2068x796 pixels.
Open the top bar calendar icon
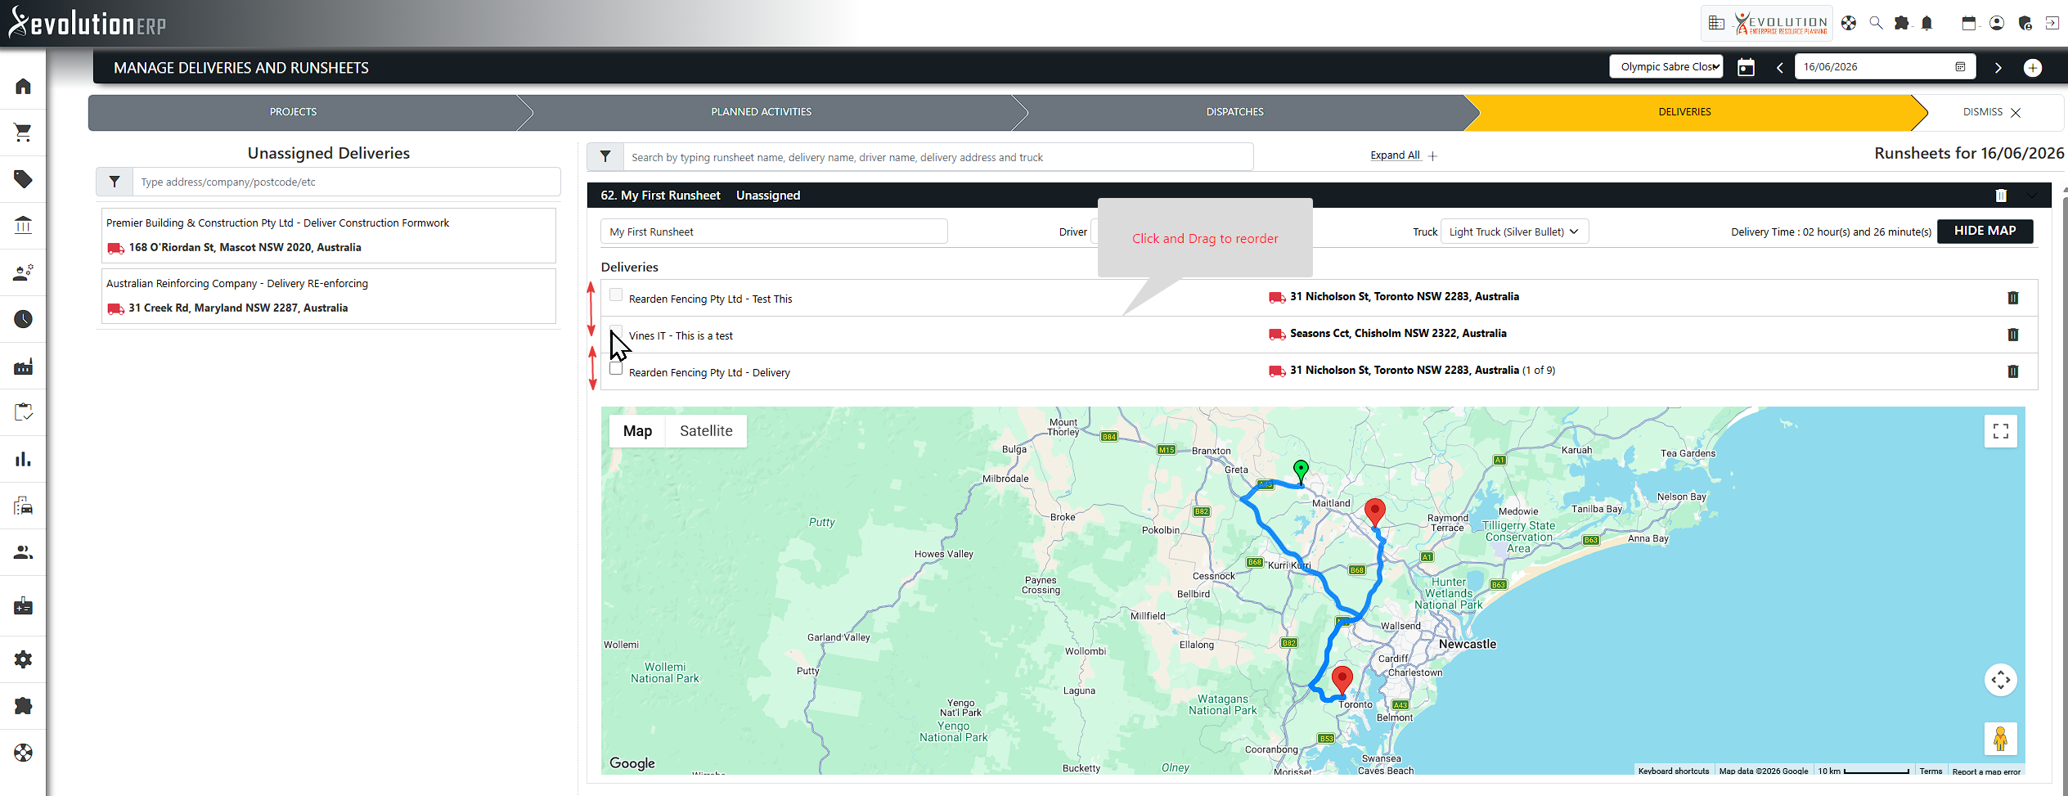(x=1969, y=23)
